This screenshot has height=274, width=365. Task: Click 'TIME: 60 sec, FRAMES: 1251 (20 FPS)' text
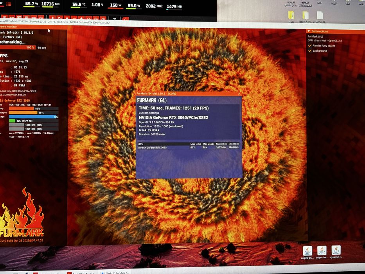pos(174,108)
